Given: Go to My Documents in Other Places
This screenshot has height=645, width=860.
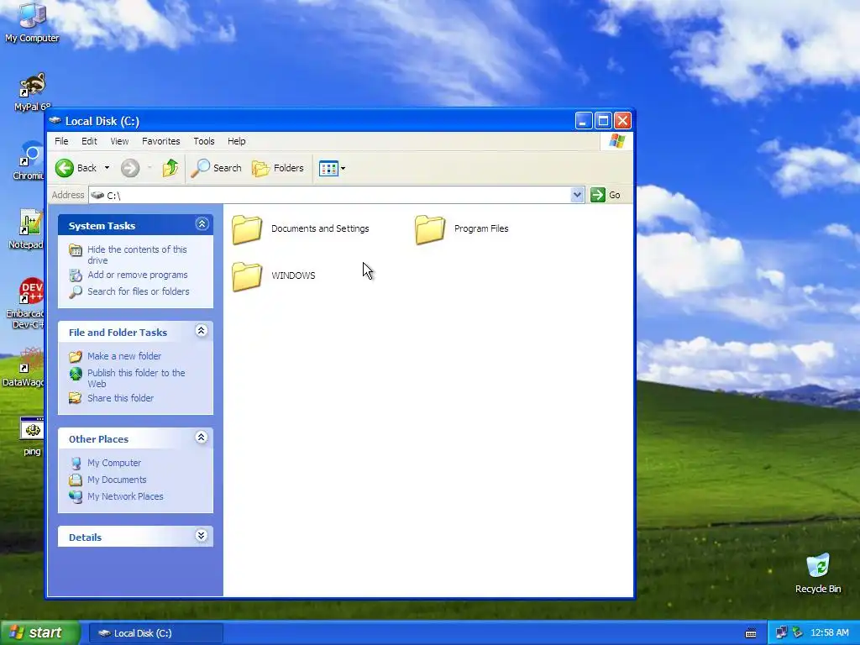Looking at the screenshot, I should [117, 480].
